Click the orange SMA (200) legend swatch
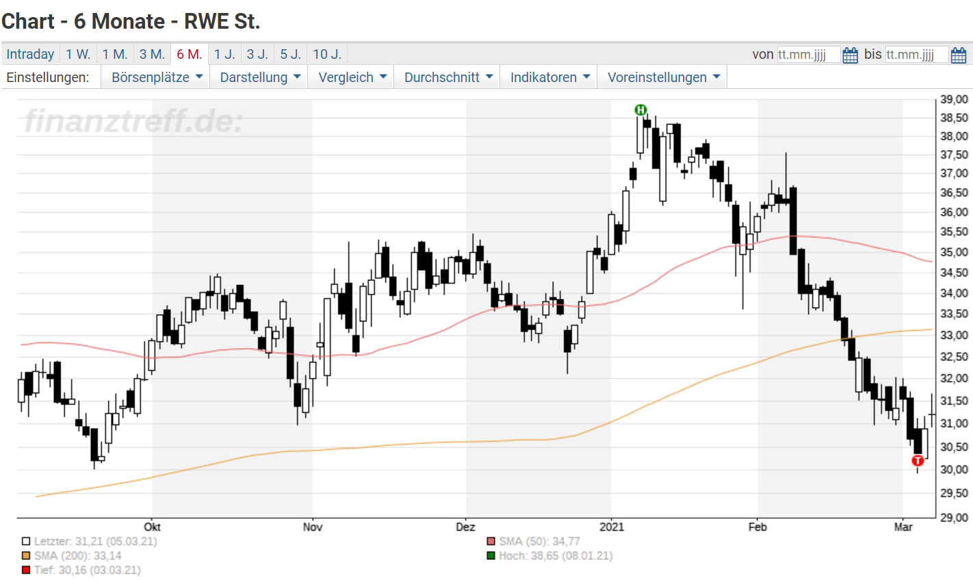The height and width of the screenshot is (588, 973). click(x=26, y=556)
